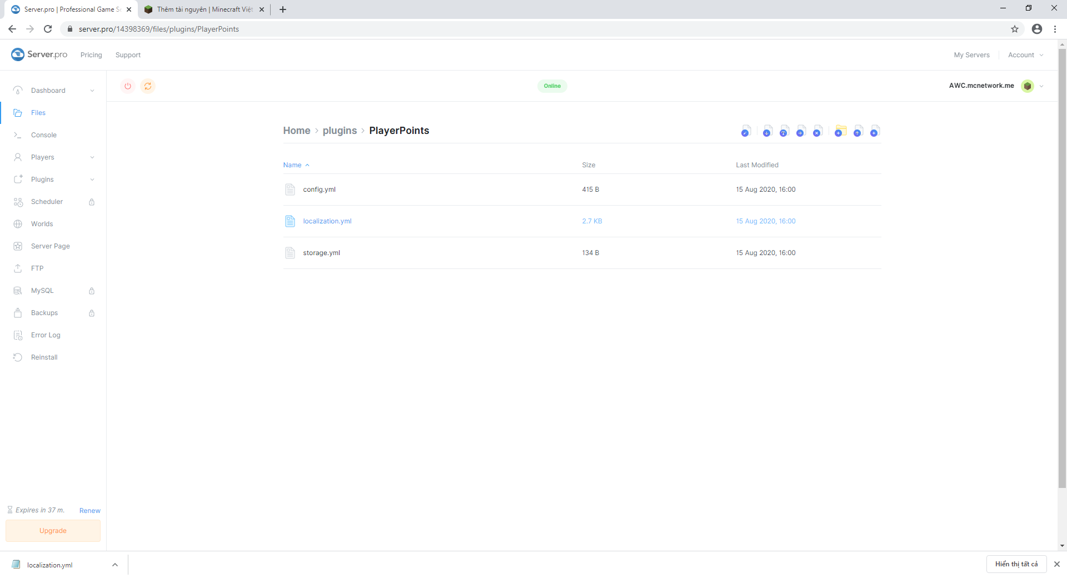Click the Renew link

pyautogui.click(x=89, y=511)
